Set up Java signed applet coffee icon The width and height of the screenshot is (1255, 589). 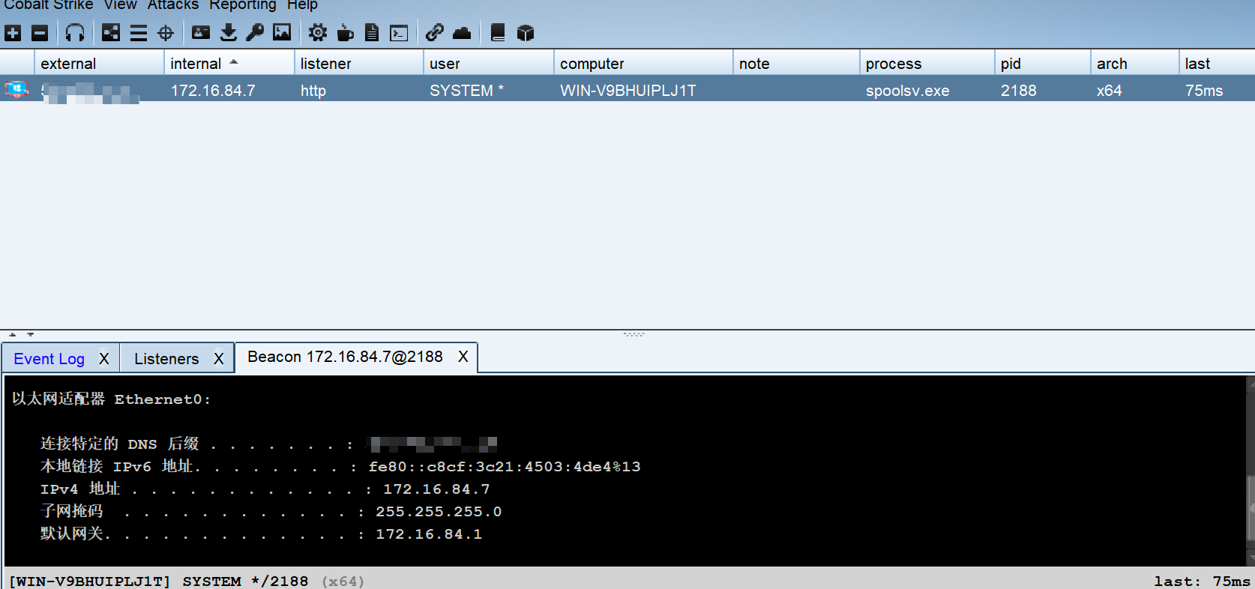[x=345, y=32]
